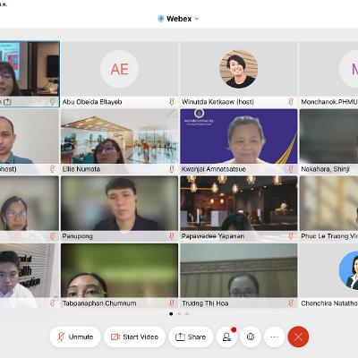Viewport: 358px width, 358px height.
Task: Click the name label Abu Obeida Eltayeb
Action: 92,102
